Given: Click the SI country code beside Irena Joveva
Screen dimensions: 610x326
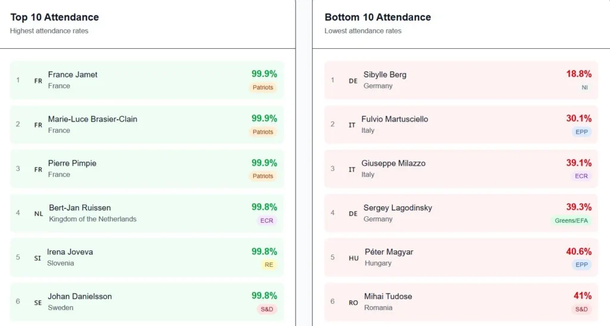Looking at the screenshot, I should pos(38,258).
